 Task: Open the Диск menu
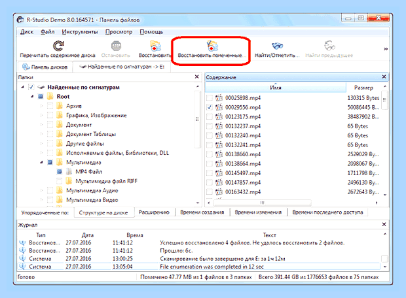[27, 32]
